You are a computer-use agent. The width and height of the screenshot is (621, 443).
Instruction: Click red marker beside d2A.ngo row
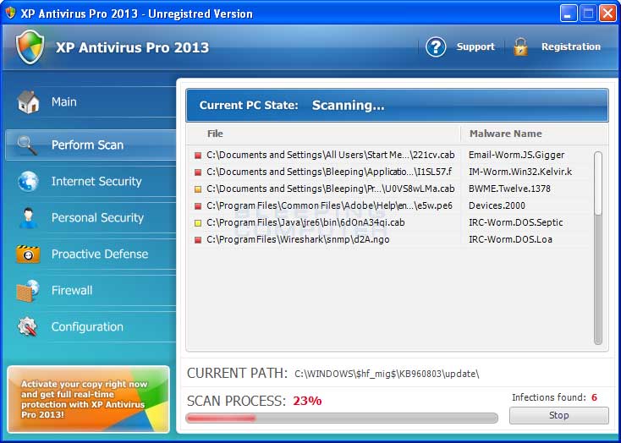coord(198,240)
